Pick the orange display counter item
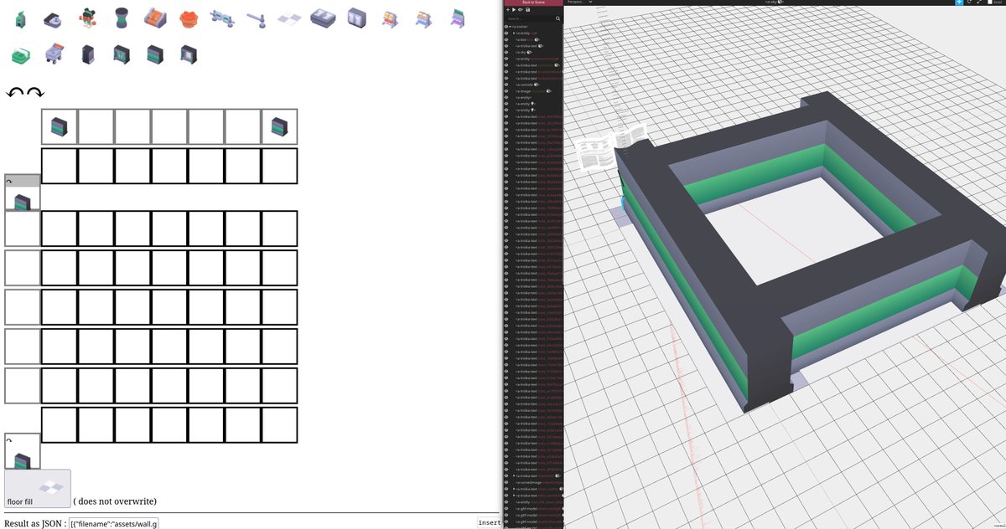The width and height of the screenshot is (1006, 529). coord(156,17)
